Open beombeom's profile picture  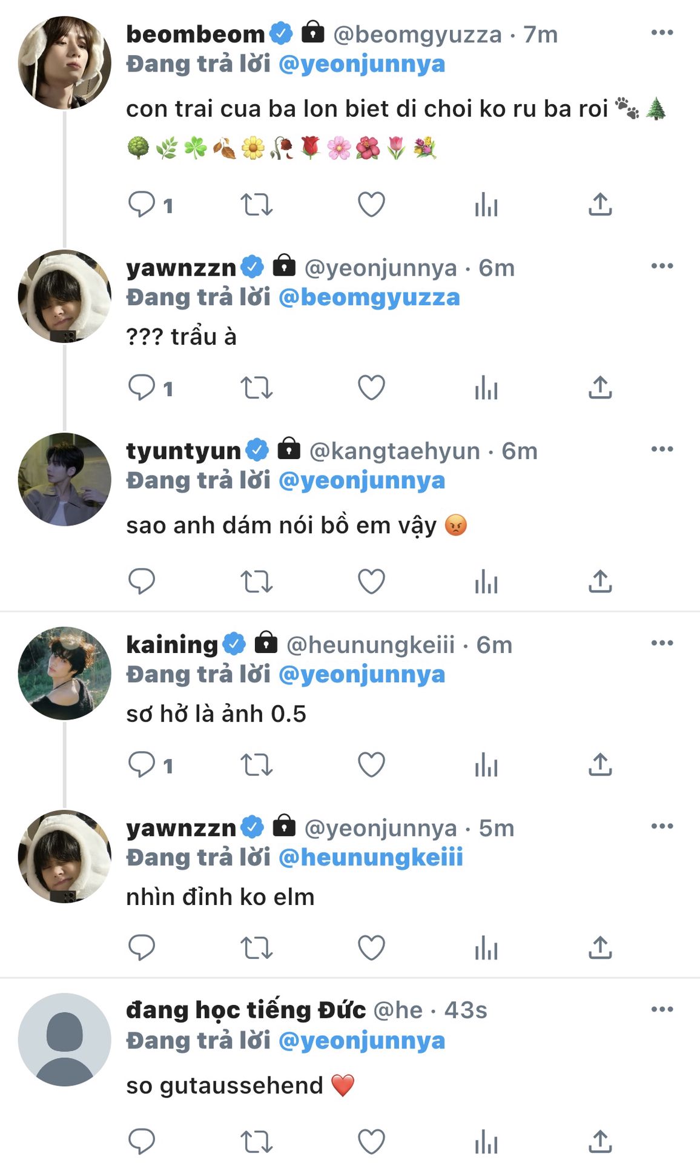(65, 63)
